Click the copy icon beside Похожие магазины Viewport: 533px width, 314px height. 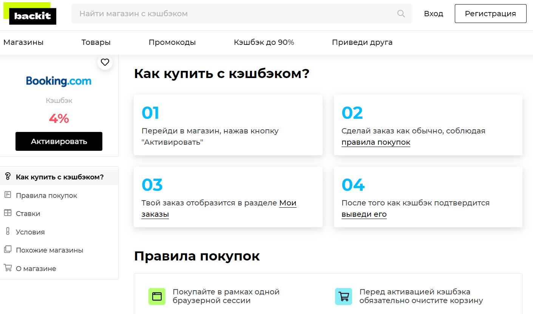coord(8,250)
